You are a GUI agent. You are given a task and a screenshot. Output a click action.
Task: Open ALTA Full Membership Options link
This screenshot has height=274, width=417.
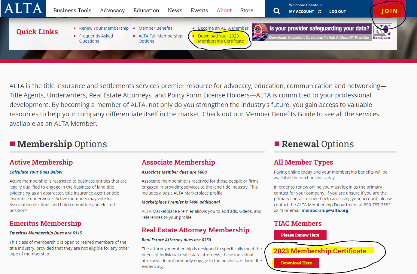coord(160,38)
